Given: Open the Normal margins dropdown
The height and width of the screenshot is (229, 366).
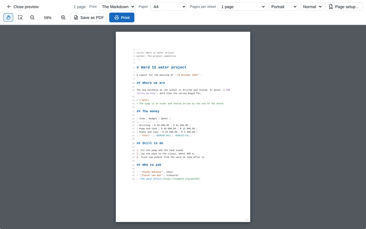Looking at the screenshot, I should point(311,7).
